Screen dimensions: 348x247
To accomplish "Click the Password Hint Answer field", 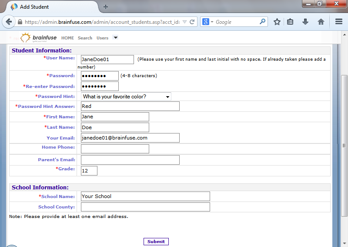I will (x=130, y=106).
